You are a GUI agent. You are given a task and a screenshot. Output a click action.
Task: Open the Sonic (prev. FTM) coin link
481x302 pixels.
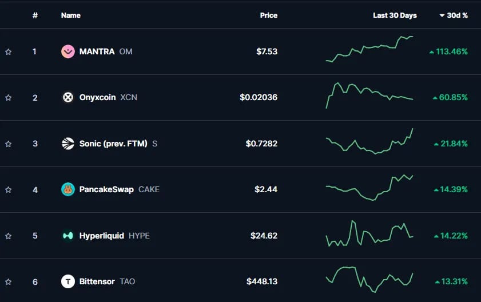(x=118, y=144)
